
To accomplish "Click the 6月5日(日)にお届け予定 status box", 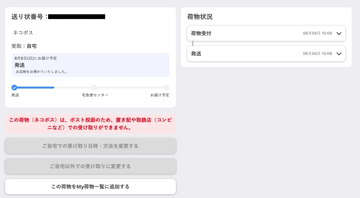I will pyautogui.click(x=90, y=65).
